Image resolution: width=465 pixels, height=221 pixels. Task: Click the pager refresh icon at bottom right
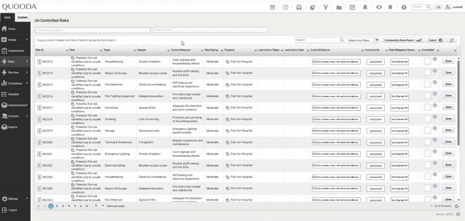click(457, 206)
